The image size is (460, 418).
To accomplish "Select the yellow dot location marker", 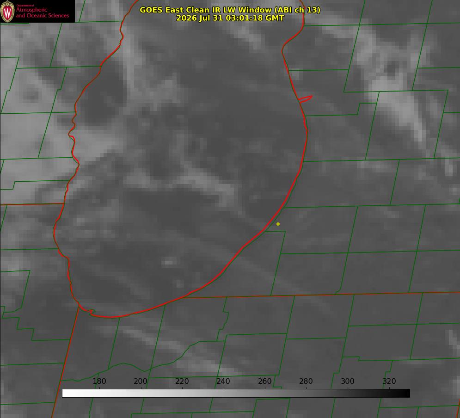I will click(278, 224).
